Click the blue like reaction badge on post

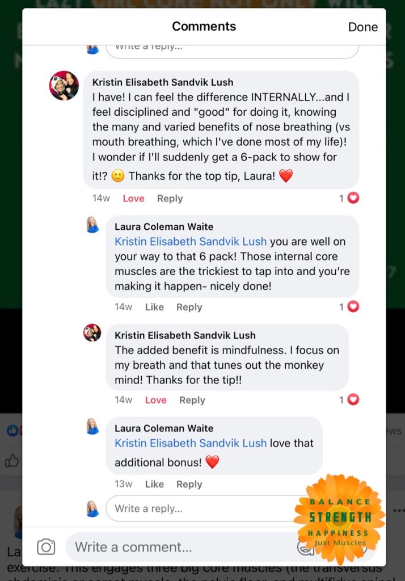(12, 430)
